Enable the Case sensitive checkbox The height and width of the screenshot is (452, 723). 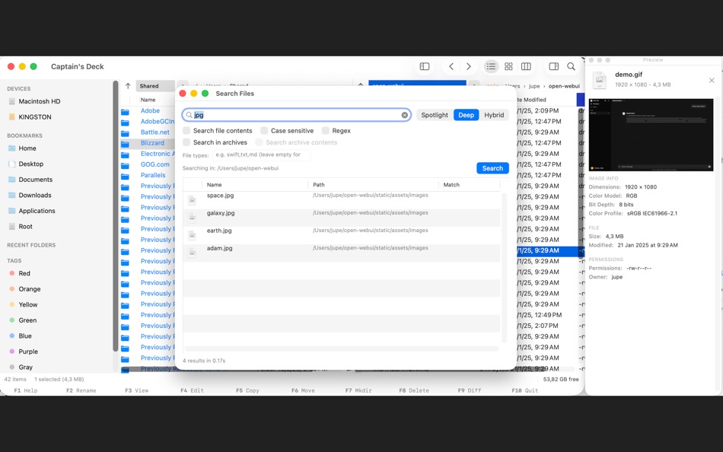point(264,131)
